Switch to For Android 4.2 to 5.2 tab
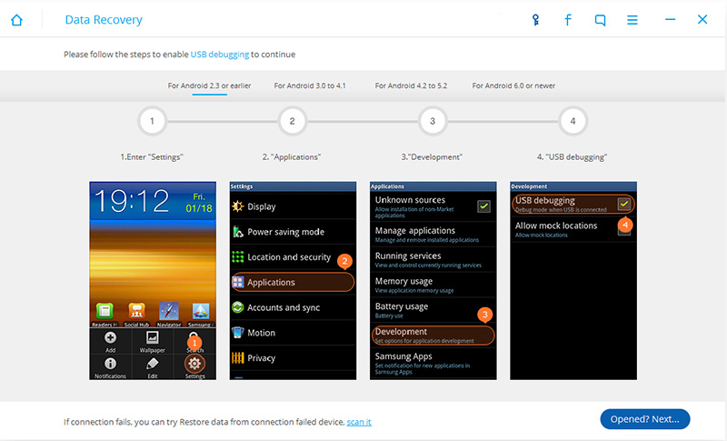 (411, 85)
